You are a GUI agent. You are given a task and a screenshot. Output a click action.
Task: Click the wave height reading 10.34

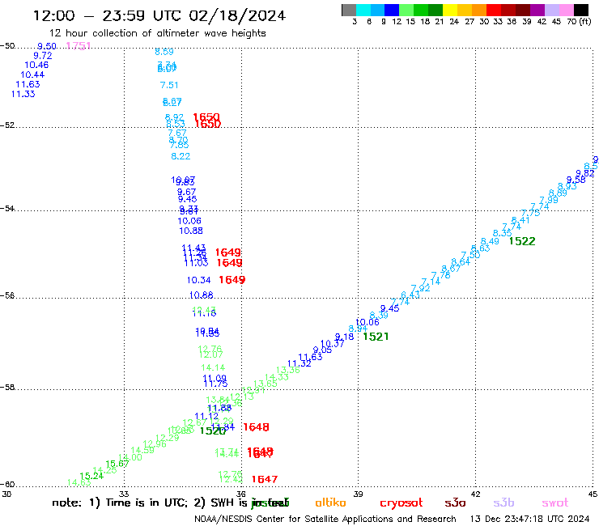click(198, 280)
